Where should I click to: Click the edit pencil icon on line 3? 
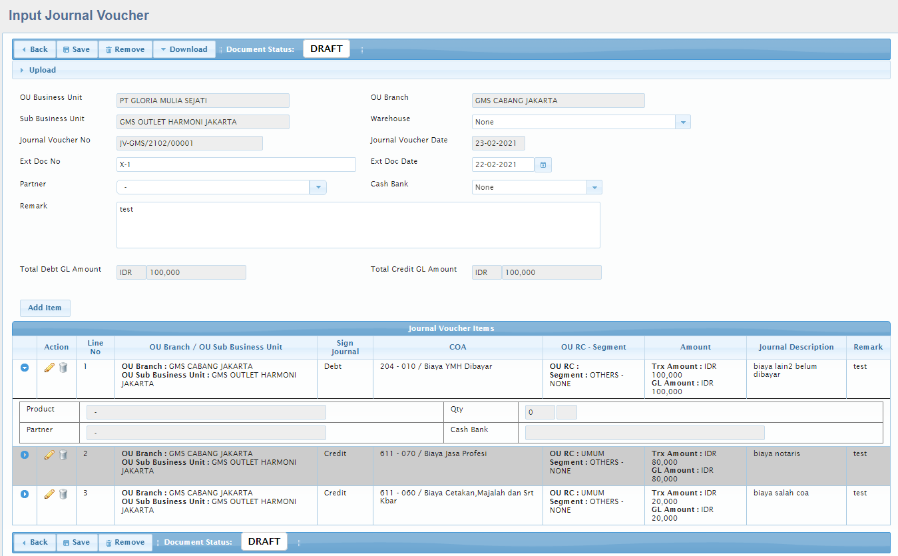coord(49,494)
